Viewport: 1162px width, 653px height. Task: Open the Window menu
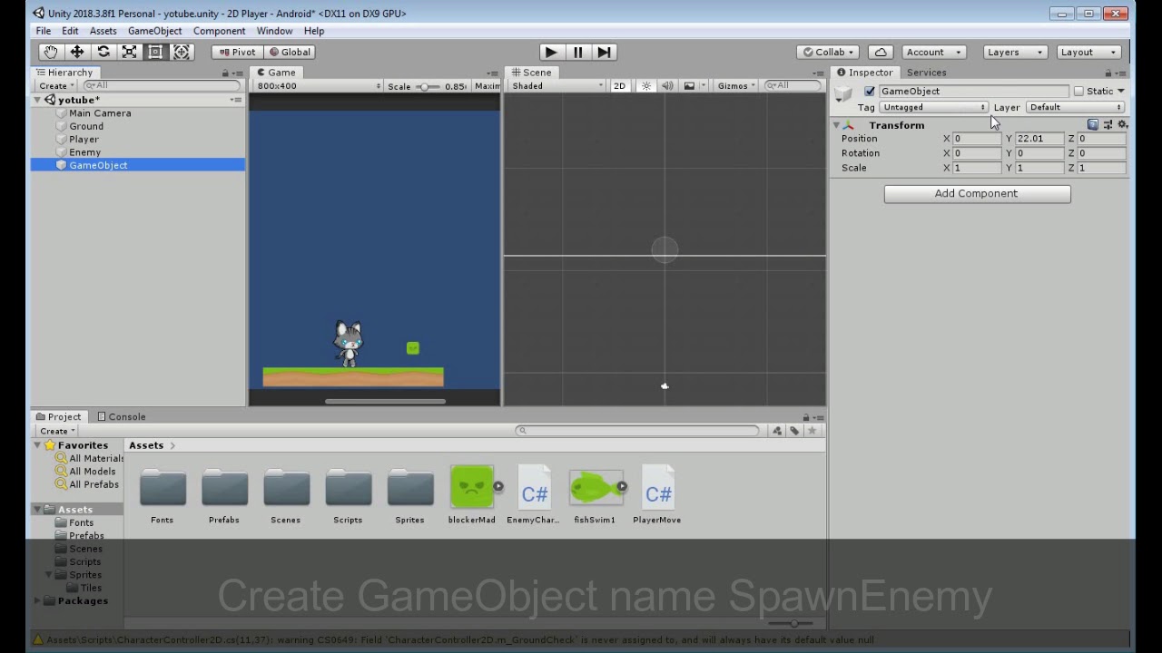click(274, 31)
